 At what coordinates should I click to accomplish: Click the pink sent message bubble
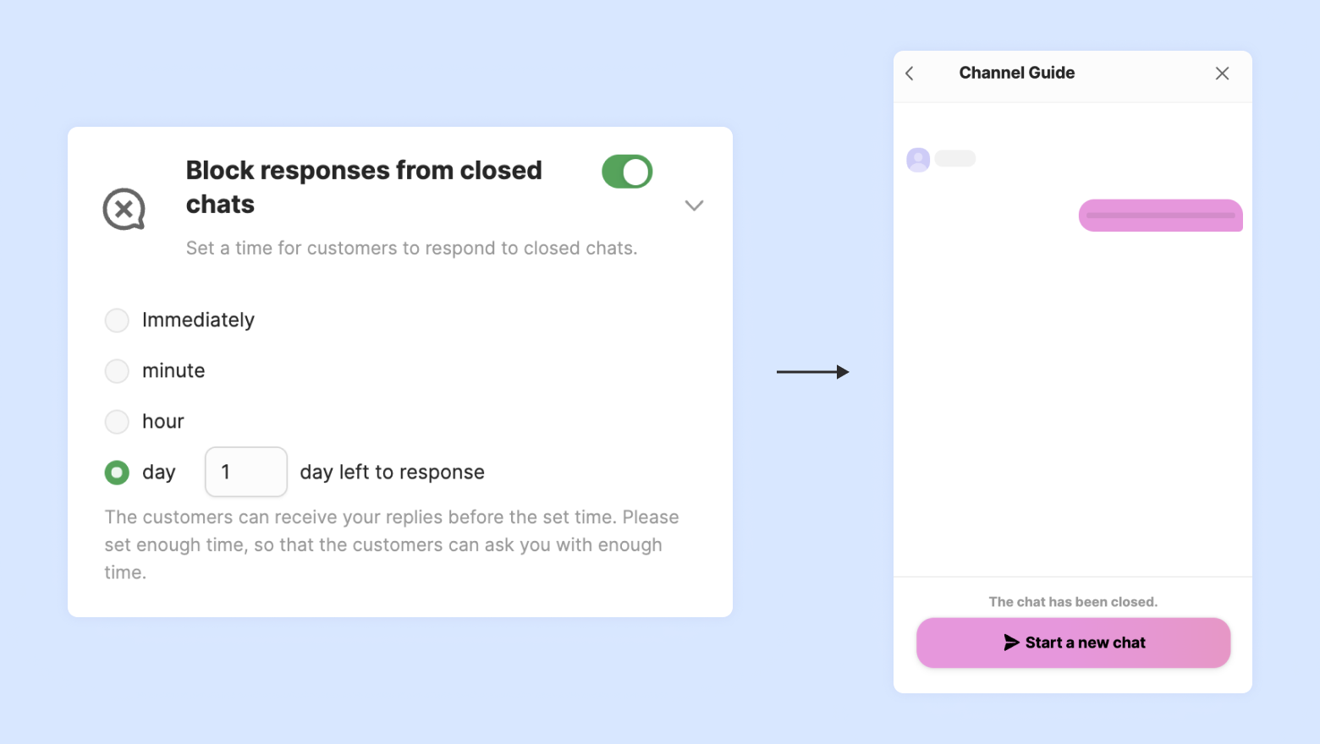[x=1160, y=216]
